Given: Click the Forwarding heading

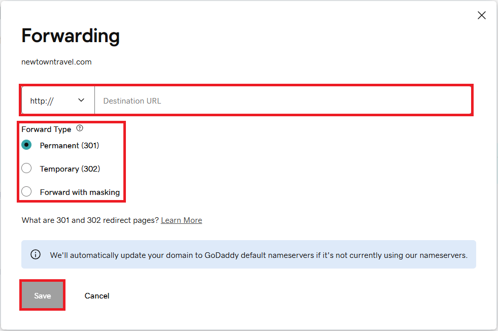Looking at the screenshot, I should (71, 36).
